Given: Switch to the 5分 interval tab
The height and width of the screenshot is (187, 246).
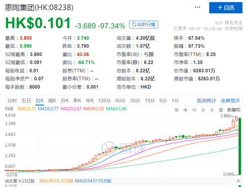Looking at the screenshot, I should click(163, 101).
